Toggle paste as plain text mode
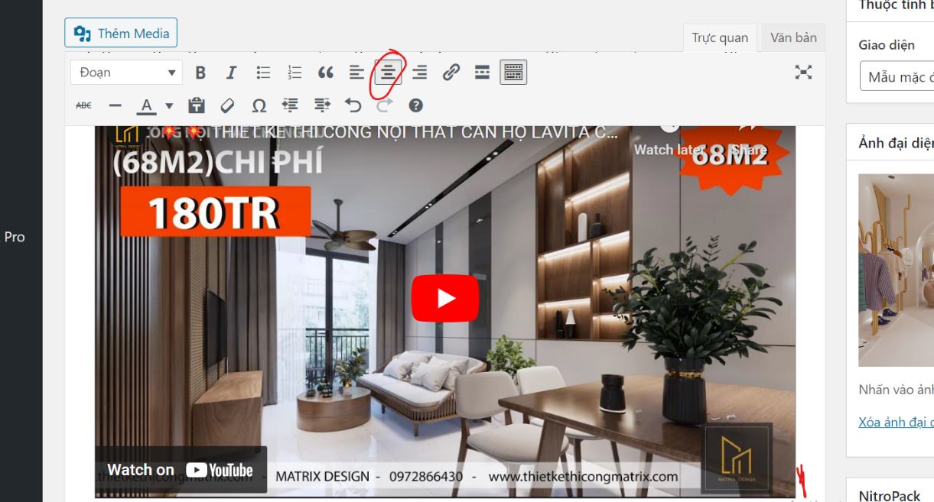 [197, 105]
